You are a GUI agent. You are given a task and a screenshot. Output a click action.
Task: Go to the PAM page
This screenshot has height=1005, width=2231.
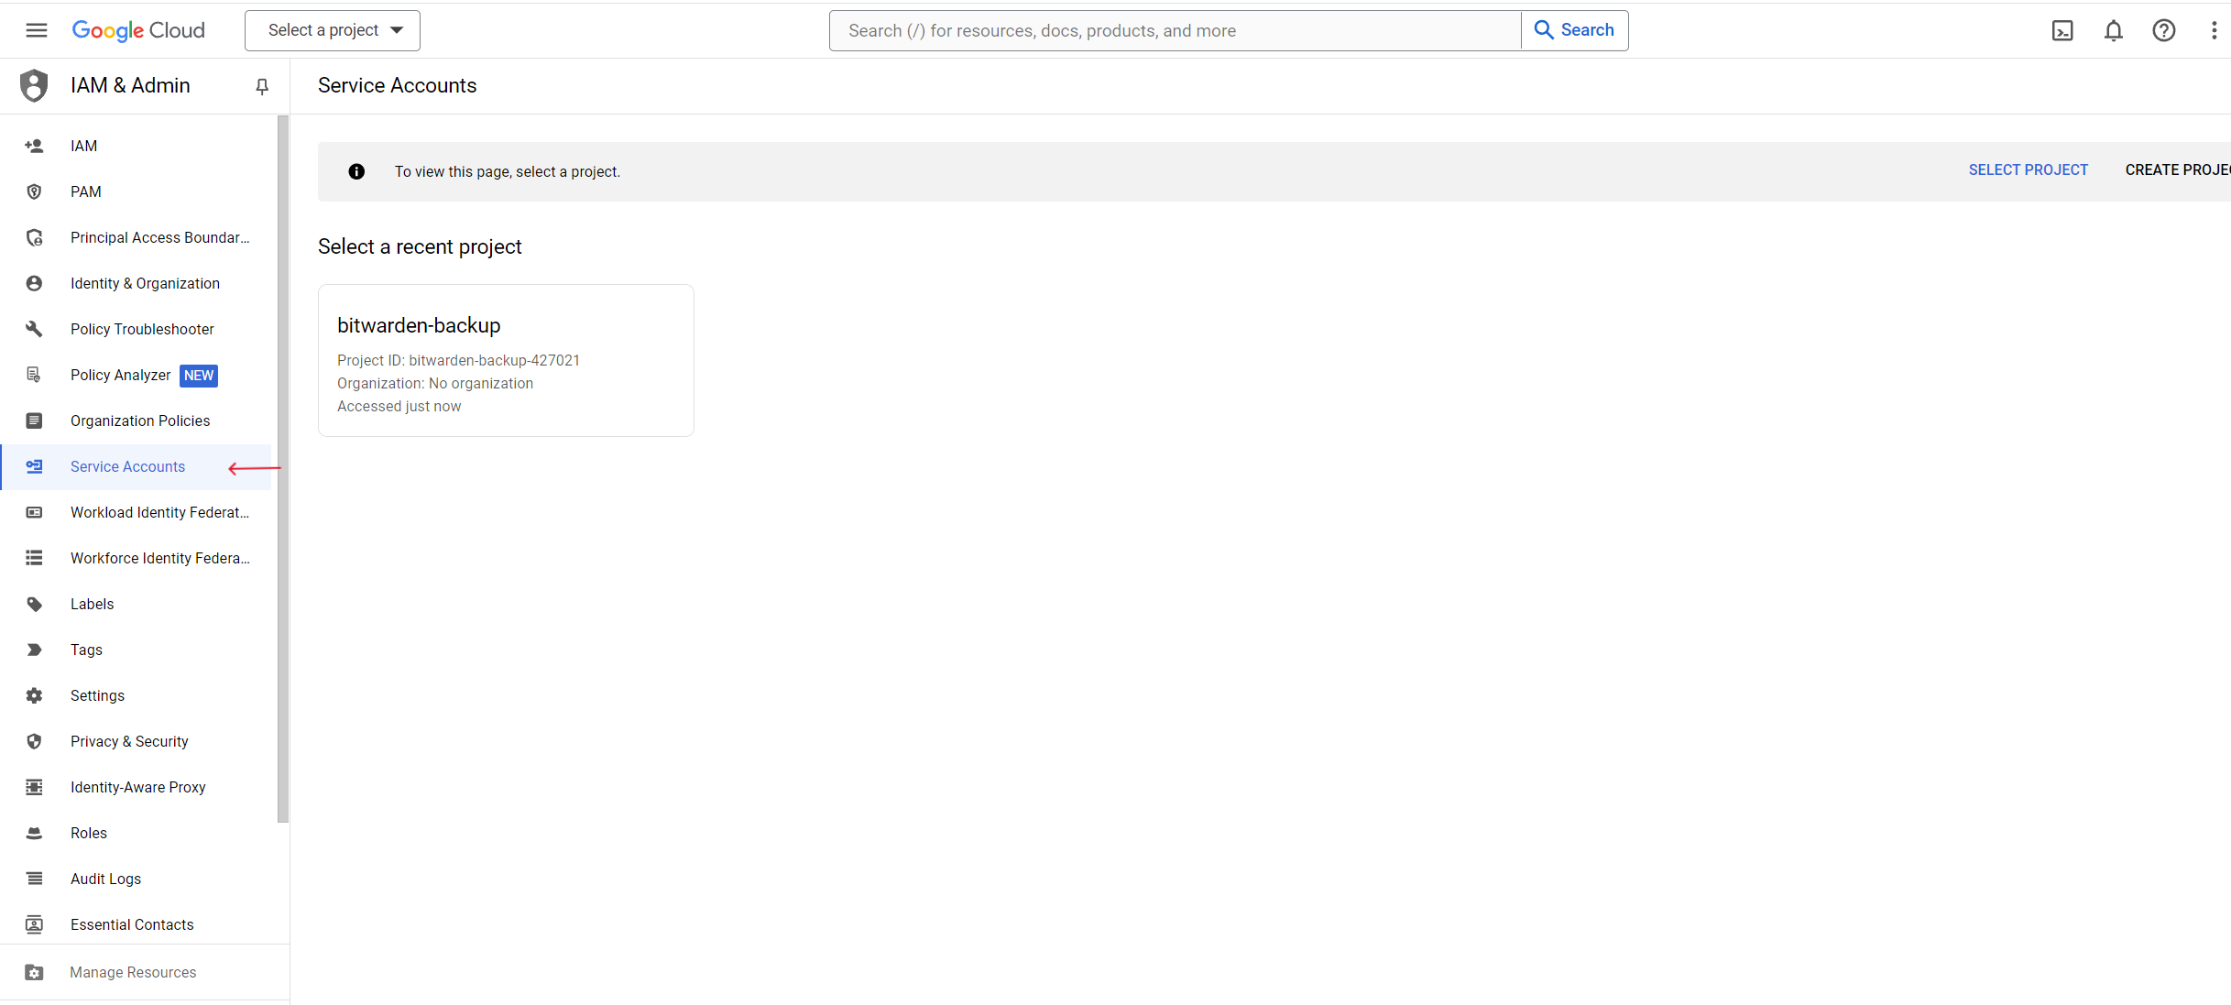point(86,191)
